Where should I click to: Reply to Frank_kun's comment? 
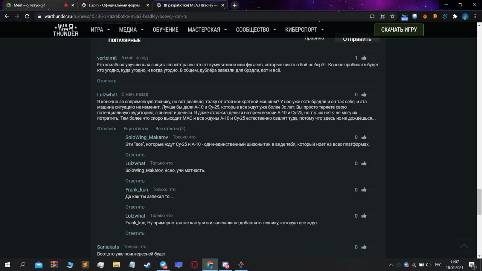(x=135, y=207)
